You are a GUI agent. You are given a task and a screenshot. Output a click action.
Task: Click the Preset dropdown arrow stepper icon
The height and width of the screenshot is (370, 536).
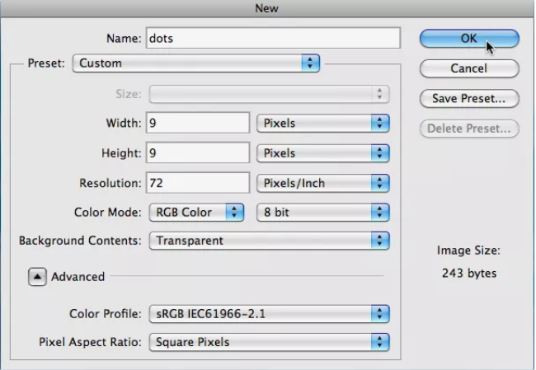coord(310,63)
